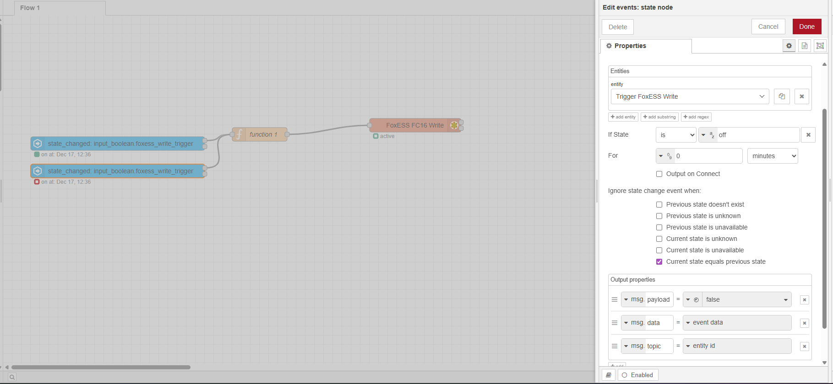Uncheck Current state equals previous state
This screenshot has width=833, height=384.
pos(659,262)
